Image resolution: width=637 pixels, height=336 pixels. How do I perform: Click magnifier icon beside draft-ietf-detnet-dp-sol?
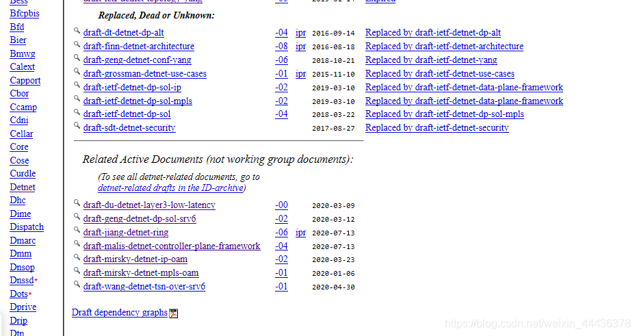click(77, 112)
